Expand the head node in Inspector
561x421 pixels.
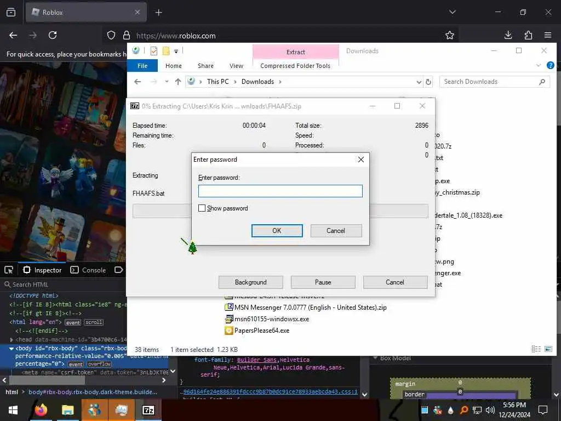12,339
